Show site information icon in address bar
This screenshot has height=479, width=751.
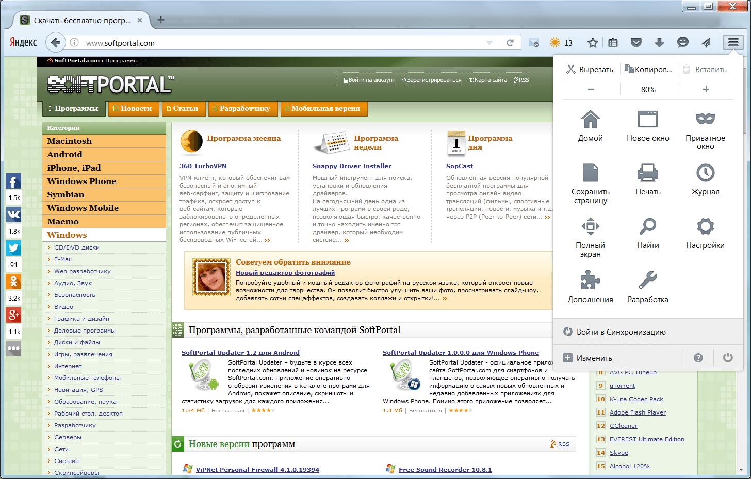[x=74, y=43]
